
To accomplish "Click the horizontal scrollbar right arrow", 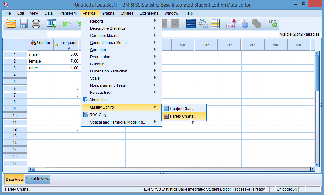I will tap(313, 169).
